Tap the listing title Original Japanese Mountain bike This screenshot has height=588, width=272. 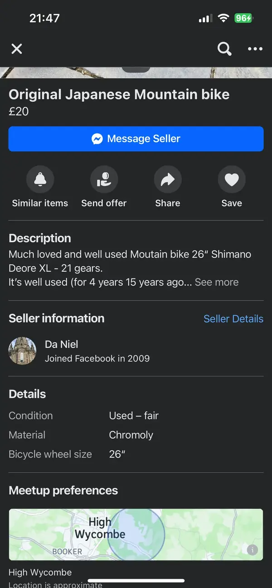coord(119,94)
